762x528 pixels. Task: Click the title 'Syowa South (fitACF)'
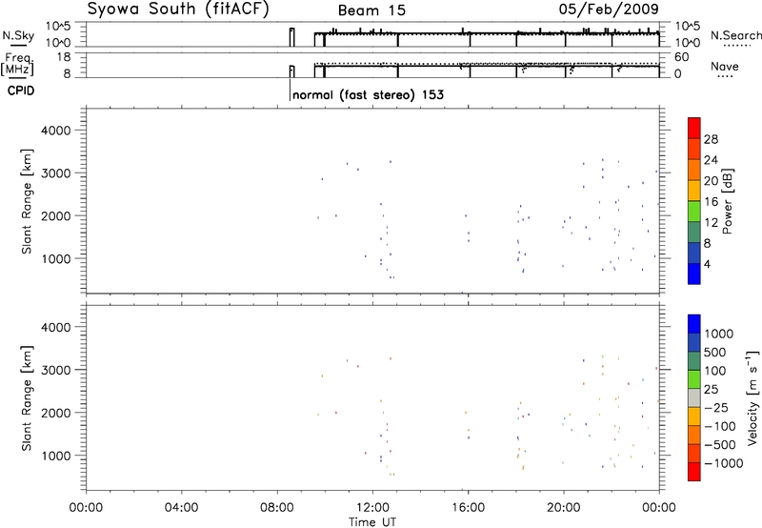click(x=178, y=10)
